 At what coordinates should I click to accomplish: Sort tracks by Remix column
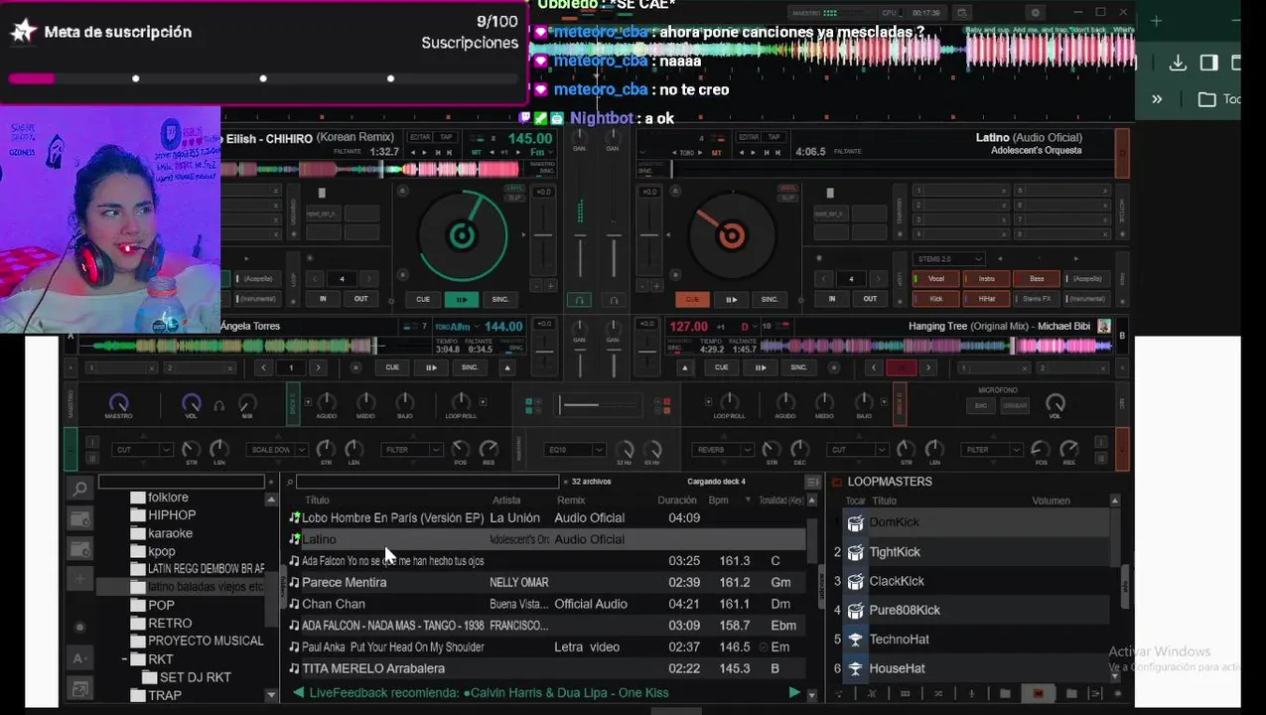tap(571, 500)
